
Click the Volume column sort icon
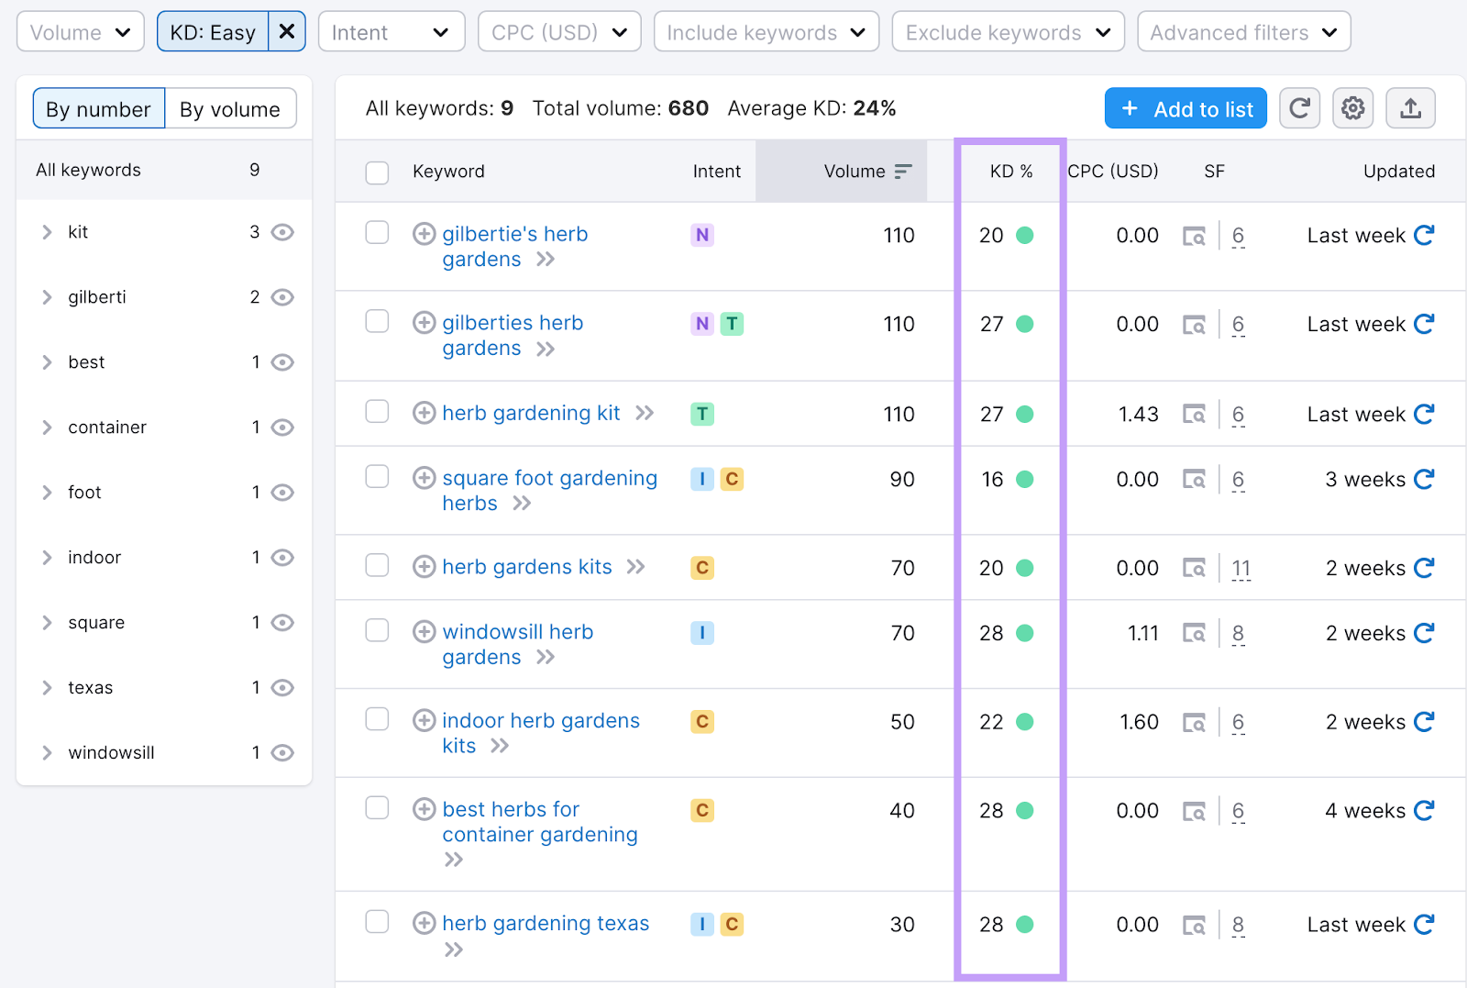[x=903, y=171]
